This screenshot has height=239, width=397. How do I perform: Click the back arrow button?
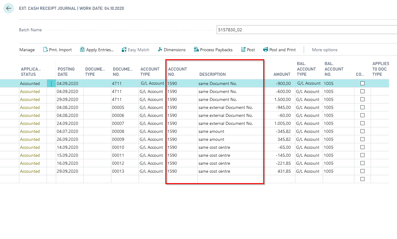8,8
